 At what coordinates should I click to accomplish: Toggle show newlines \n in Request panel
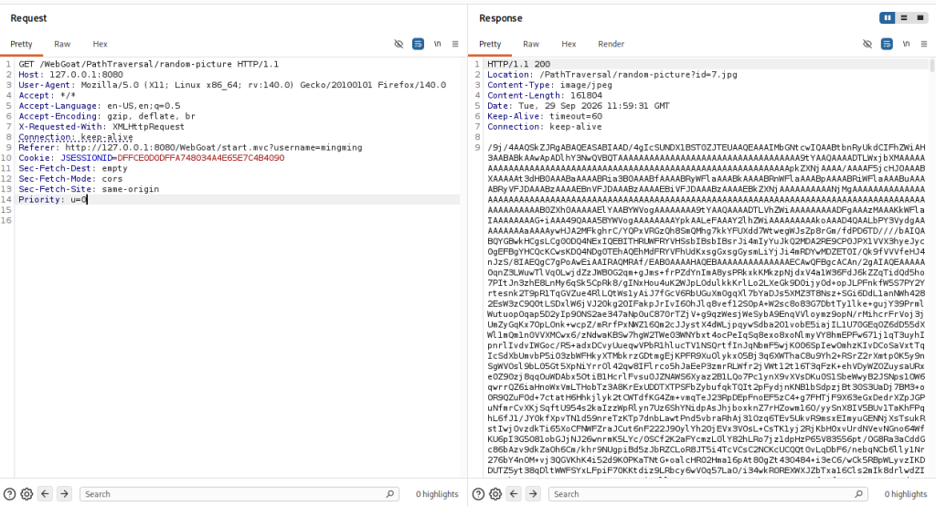(x=437, y=44)
